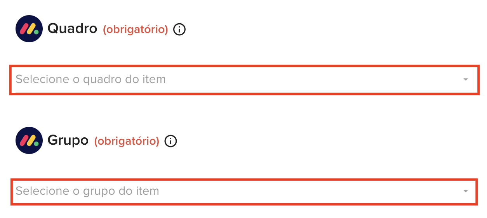Screen dimensions: 487x218
Task: Open the "Selecione o grupo do item" dropdown
Action: pos(87,191)
